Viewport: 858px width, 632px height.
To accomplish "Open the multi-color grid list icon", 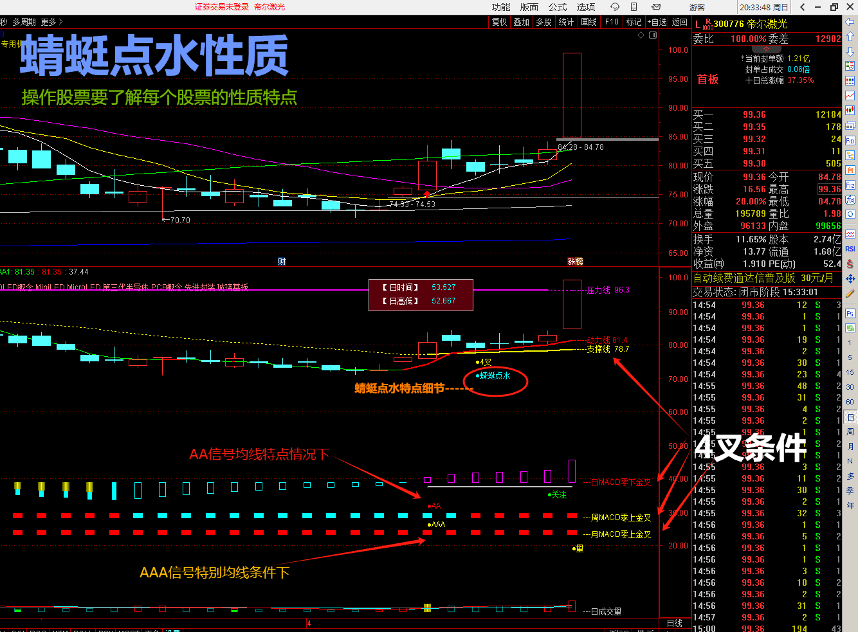I will click(x=850, y=81).
